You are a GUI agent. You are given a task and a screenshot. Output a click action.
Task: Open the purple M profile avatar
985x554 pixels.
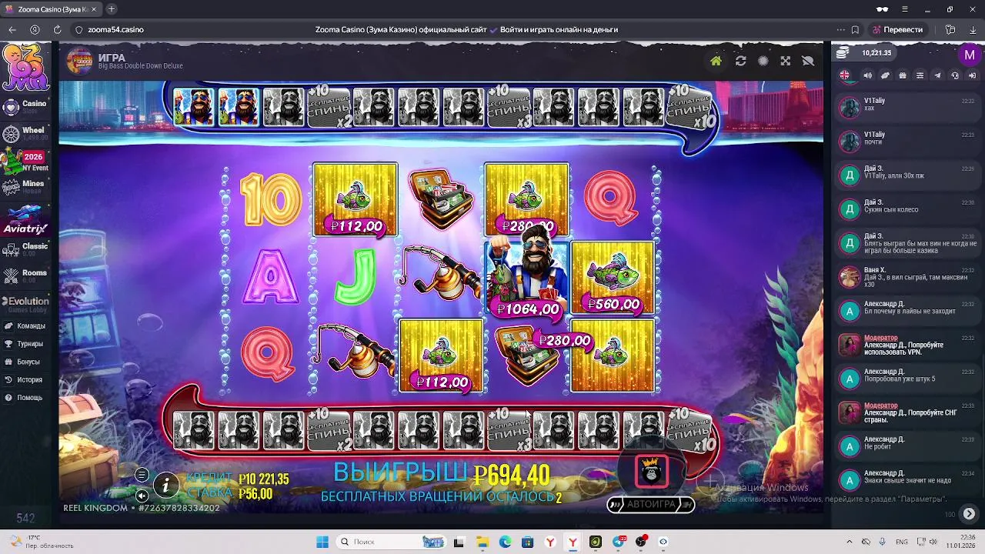point(969,55)
